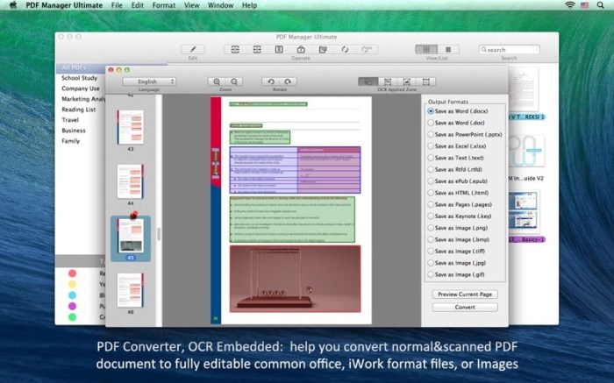Click the US flag input source icon
614x383 pixels.
pos(585,5)
